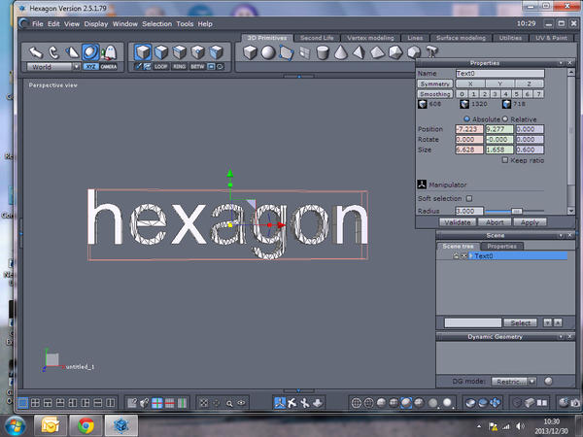
Task: Click the magnifier zoom icon
Action: 229,403
